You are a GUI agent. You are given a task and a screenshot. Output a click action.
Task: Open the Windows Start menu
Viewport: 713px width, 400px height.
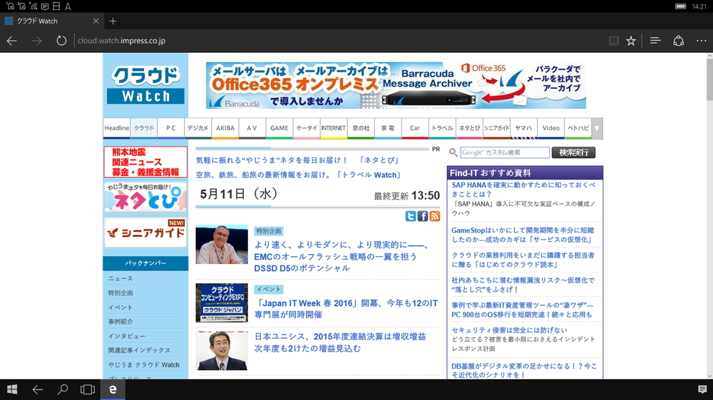pos(12,389)
